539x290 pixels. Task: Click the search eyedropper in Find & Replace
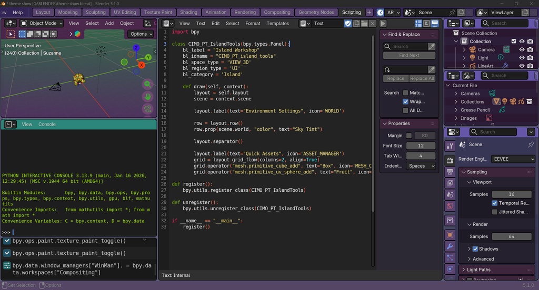click(432, 46)
